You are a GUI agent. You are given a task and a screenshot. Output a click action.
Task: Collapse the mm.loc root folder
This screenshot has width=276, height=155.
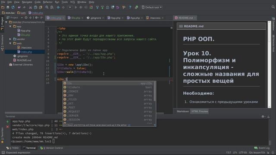click(x=6, y=22)
